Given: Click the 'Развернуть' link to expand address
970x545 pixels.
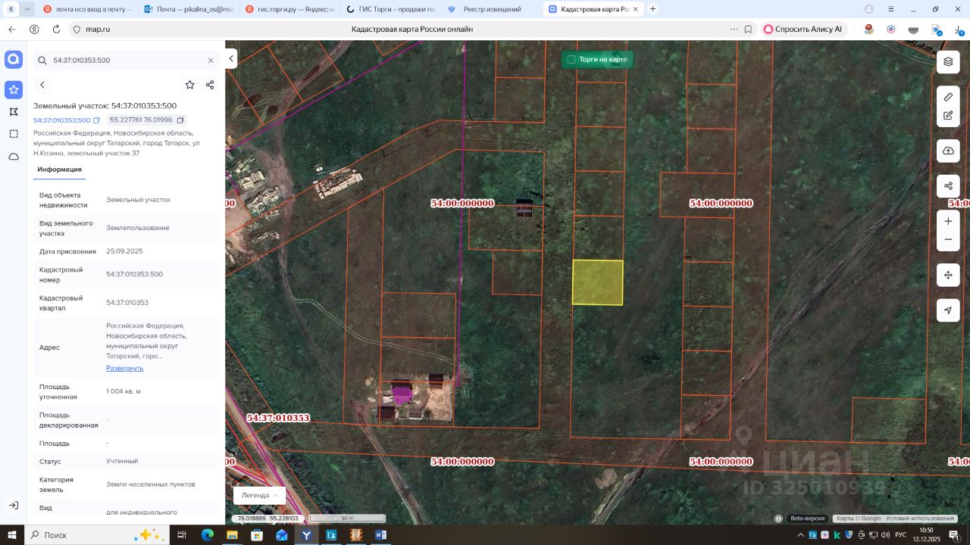Looking at the screenshot, I should click(x=124, y=369).
